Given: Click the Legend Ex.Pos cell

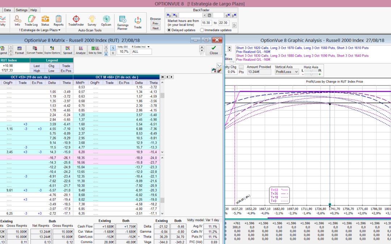Looking at the screenshot, I should click(66, 71).
